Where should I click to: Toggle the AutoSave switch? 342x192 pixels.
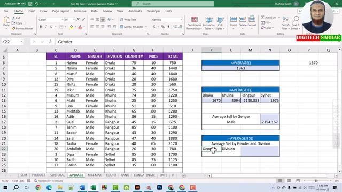pyautogui.click(x=21, y=4)
